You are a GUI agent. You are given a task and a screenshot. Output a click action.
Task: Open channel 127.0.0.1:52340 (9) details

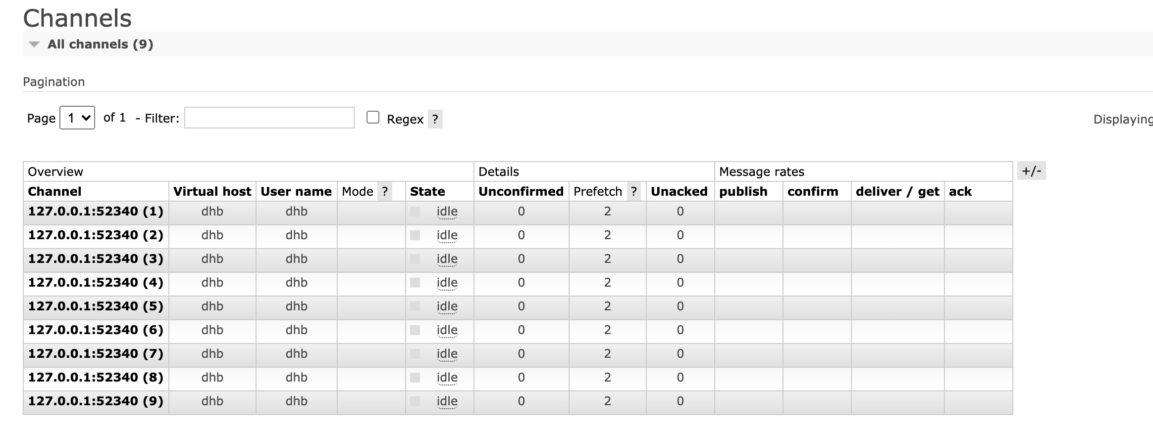pos(96,401)
